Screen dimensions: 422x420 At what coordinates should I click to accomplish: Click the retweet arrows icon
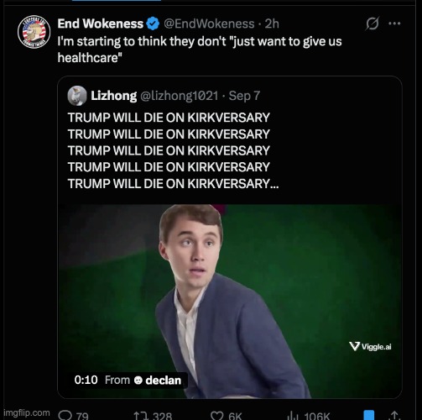141,416
